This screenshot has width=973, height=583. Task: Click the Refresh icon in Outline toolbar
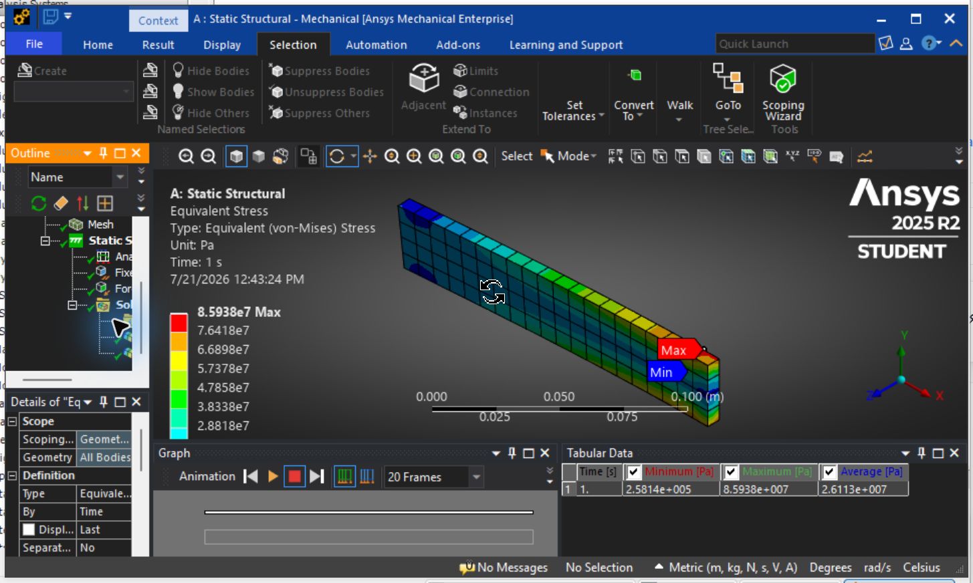[x=39, y=203]
